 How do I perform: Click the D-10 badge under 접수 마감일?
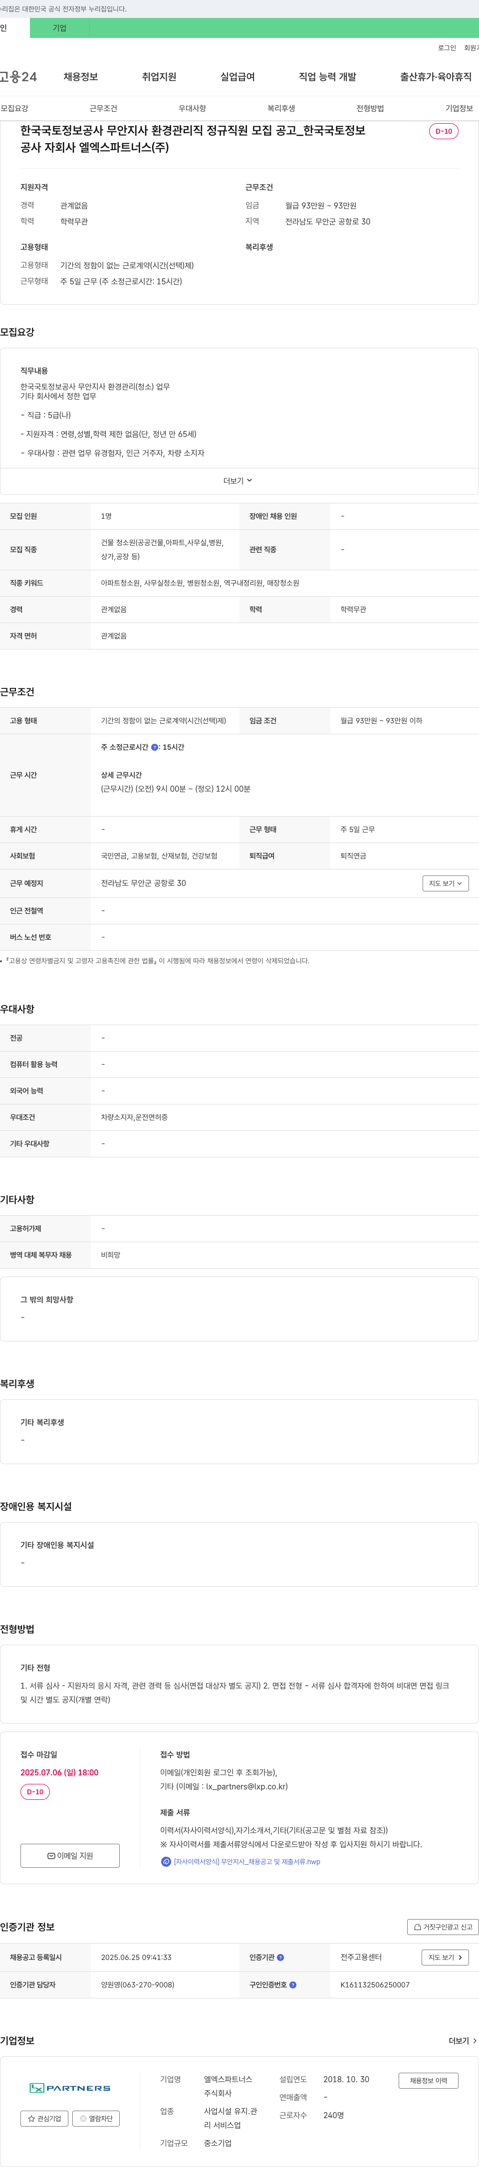pos(34,1792)
